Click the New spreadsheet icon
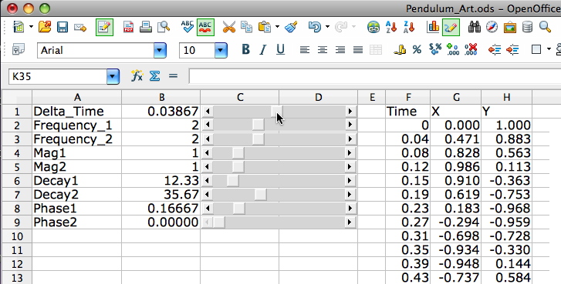The image size is (561, 284). click(x=19, y=27)
